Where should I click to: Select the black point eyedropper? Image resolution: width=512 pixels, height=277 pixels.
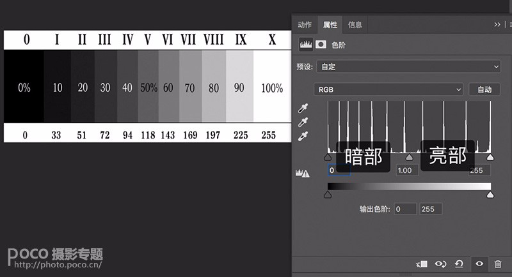coord(303,109)
